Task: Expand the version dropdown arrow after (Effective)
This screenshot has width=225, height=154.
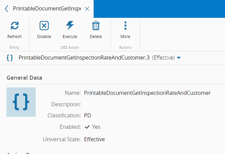Action: [x=179, y=58]
